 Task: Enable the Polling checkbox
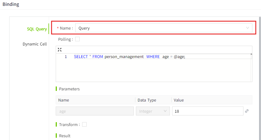point(77,39)
